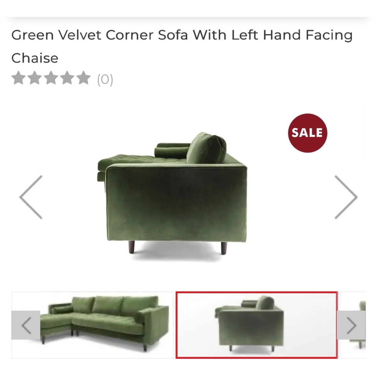Select the full corner sofa thumbnail

click(92, 325)
